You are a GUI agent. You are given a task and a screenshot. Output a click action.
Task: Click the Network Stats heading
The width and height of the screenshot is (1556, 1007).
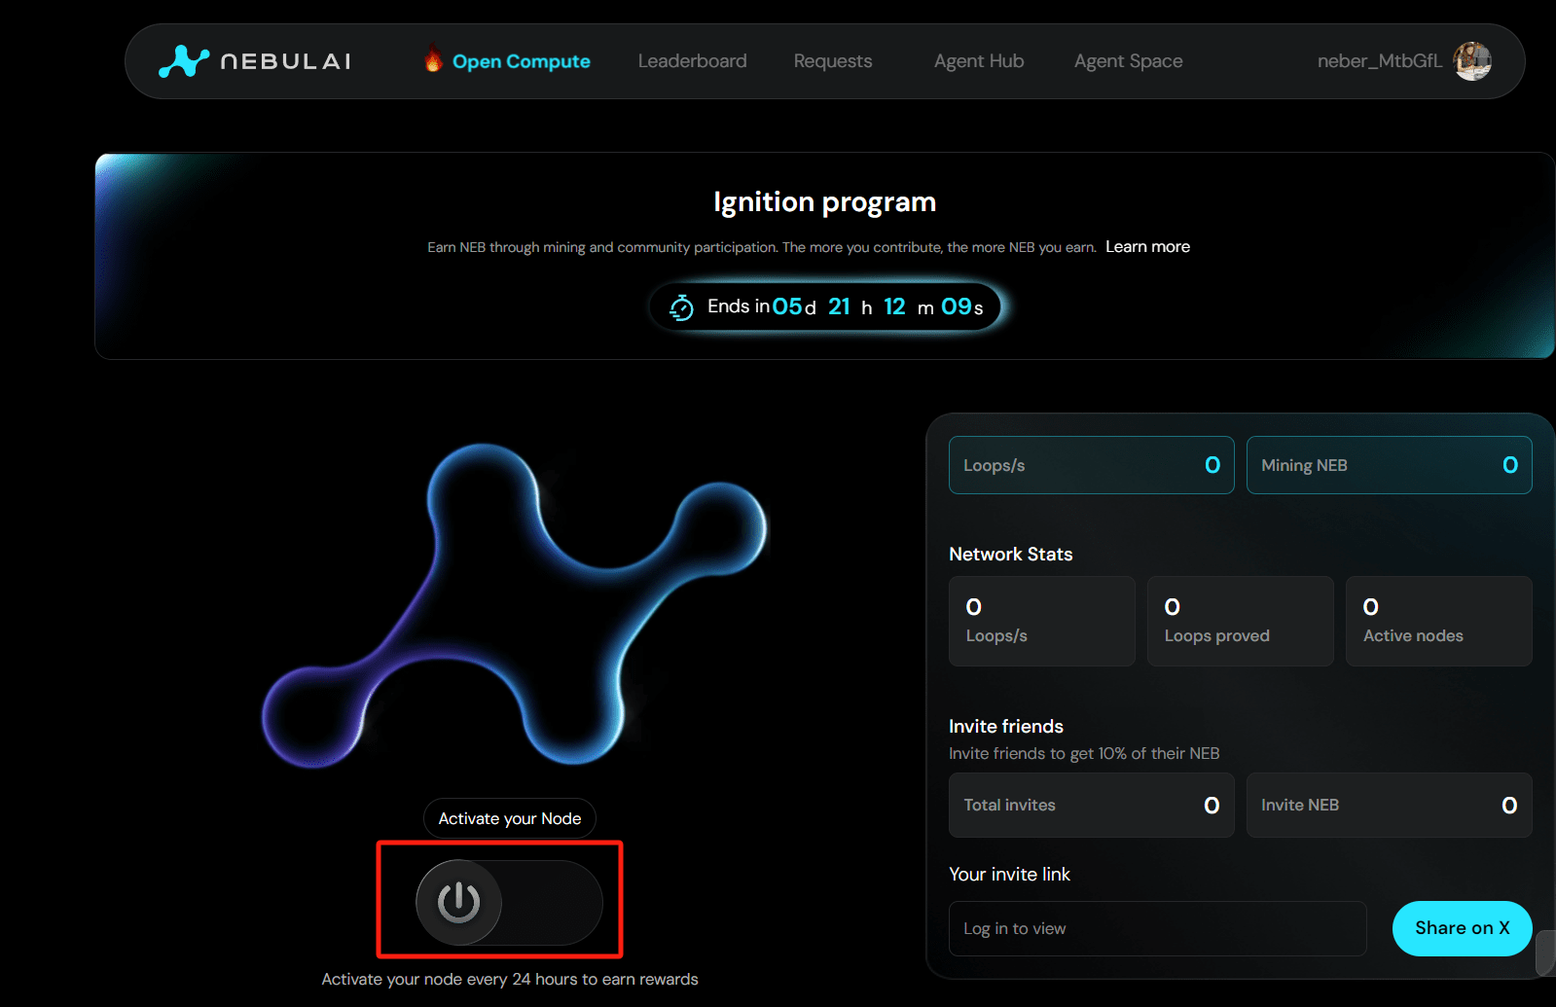click(1010, 555)
